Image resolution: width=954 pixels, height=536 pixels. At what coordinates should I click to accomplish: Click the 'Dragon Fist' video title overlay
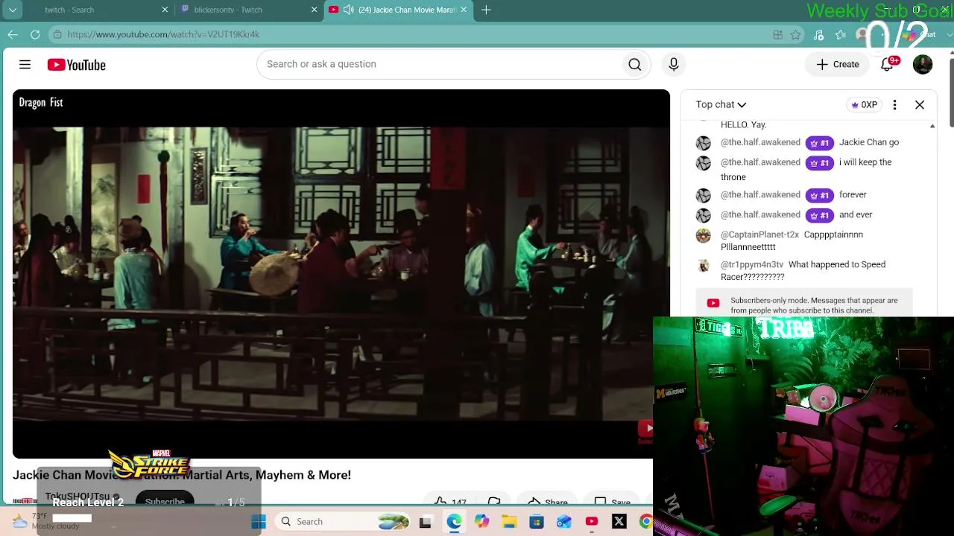41,103
